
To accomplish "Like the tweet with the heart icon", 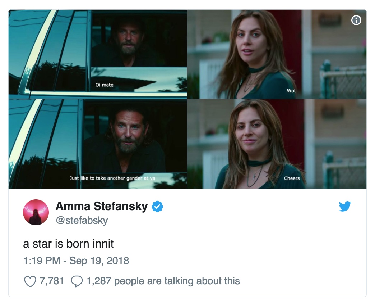I will [x=30, y=281].
